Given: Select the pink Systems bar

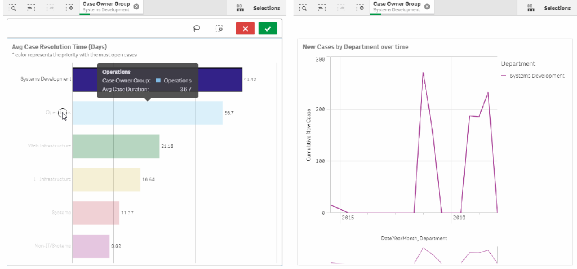Looking at the screenshot, I should click(x=96, y=213).
